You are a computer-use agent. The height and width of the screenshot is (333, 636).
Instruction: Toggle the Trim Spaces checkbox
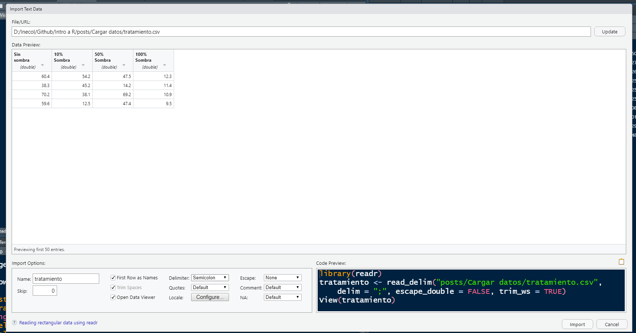pyautogui.click(x=113, y=287)
